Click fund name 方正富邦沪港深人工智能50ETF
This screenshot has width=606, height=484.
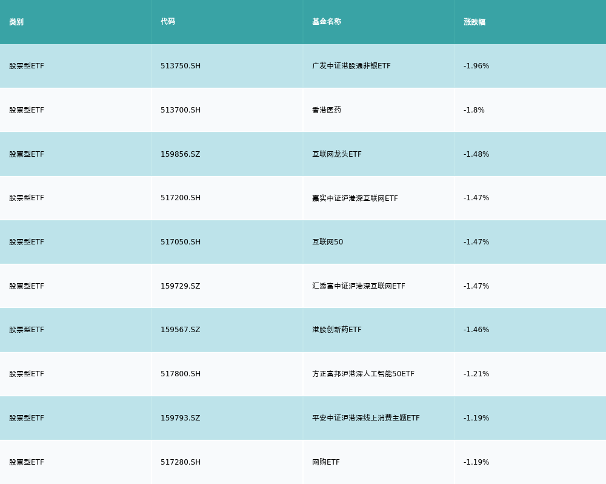[x=363, y=374]
